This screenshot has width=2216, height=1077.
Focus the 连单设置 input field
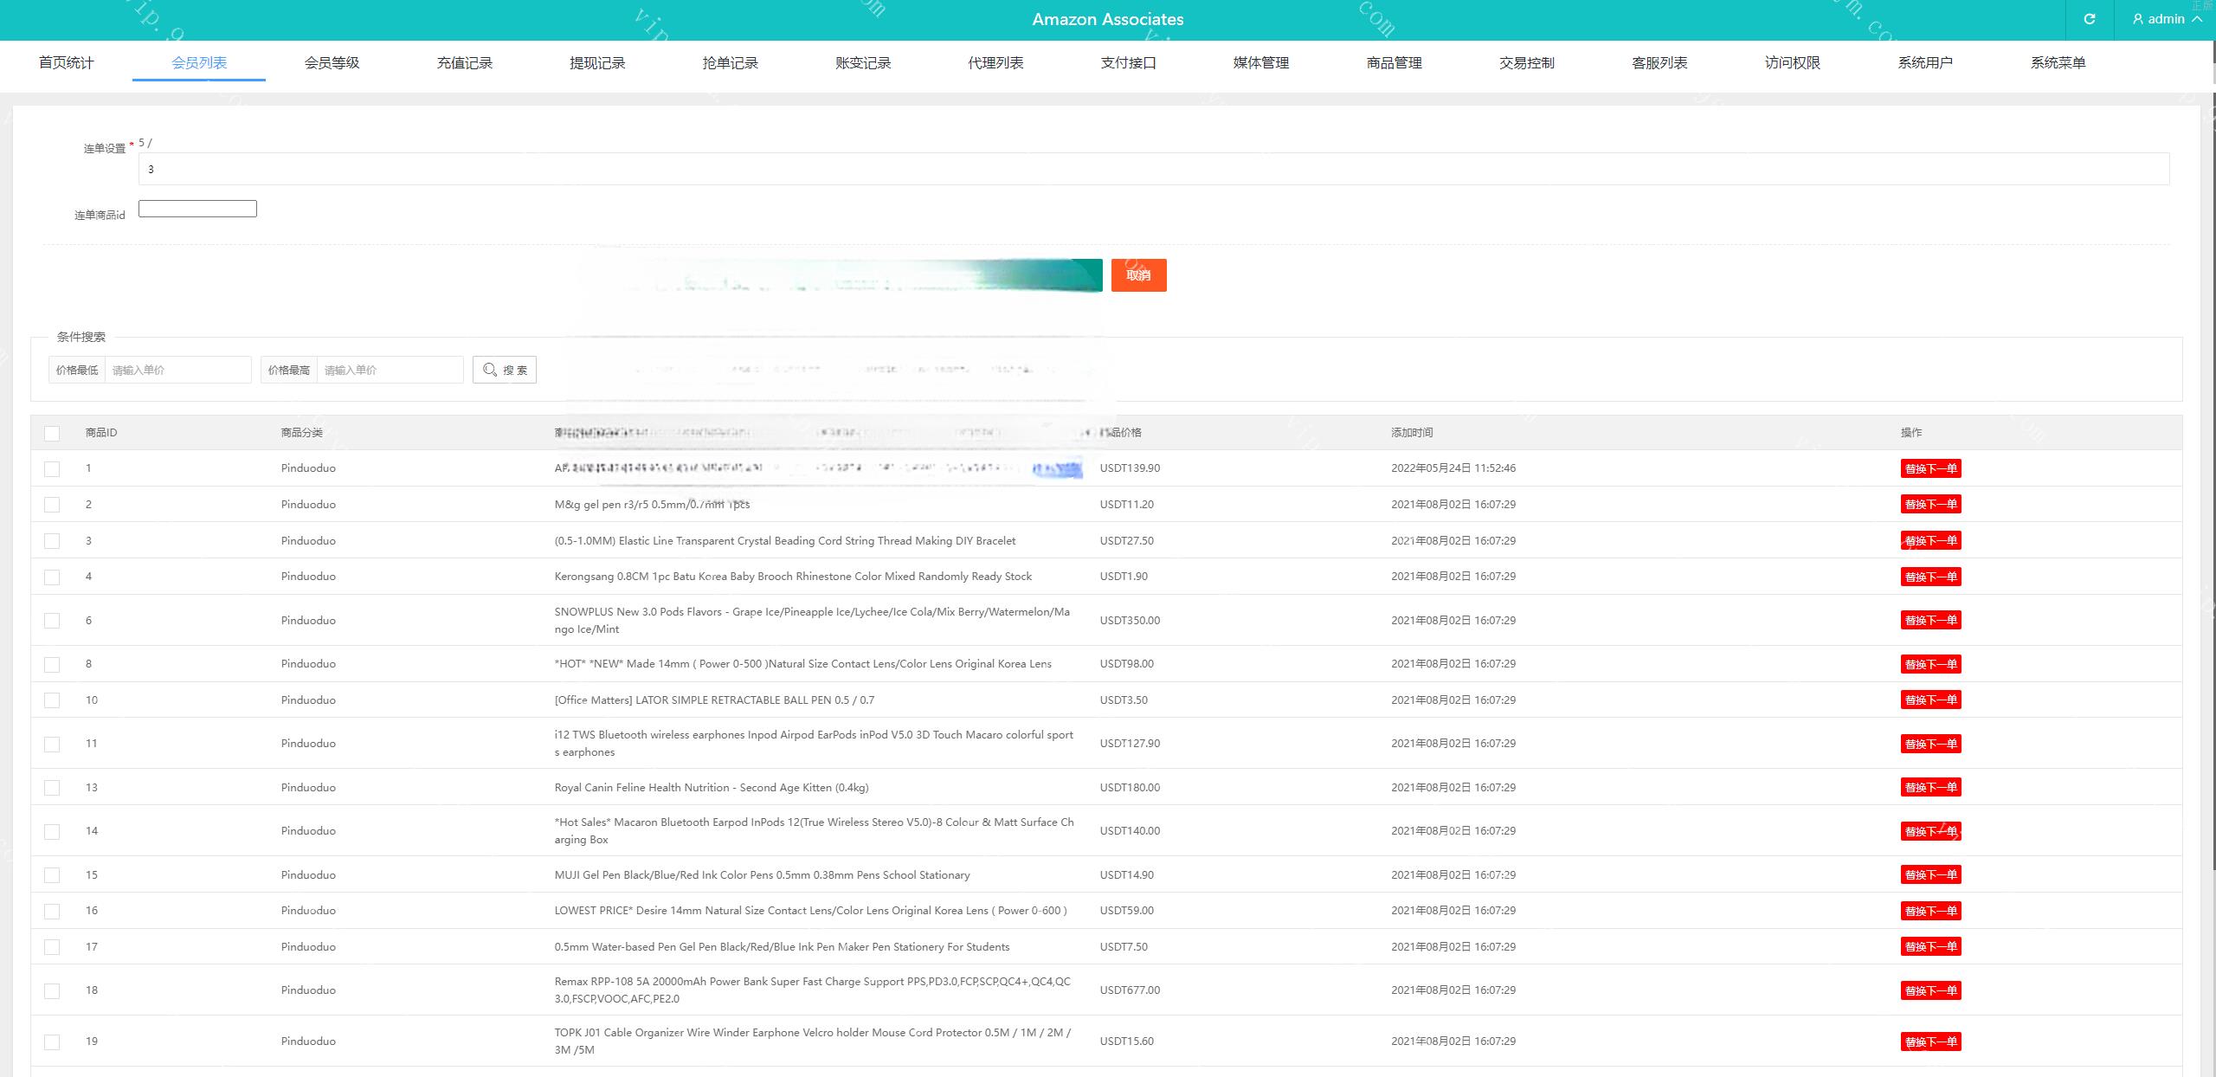1153,169
